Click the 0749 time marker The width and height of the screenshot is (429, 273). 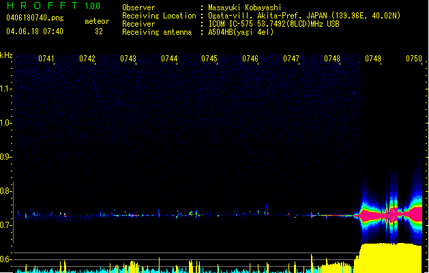pyautogui.click(x=373, y=59)
